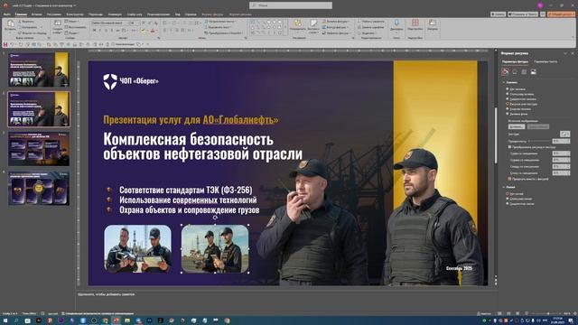Click the search box in title bar
This screenshot has height=325, width=578.
click(x=291, y=5)
